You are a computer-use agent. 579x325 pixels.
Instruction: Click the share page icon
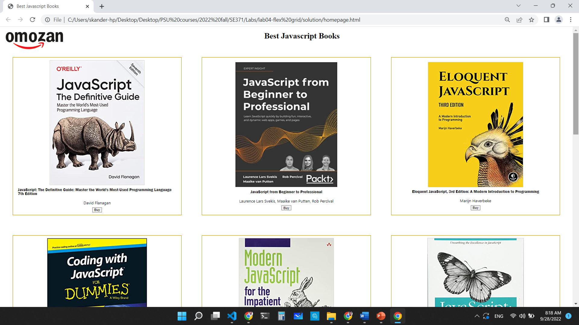tap(519, 20)
